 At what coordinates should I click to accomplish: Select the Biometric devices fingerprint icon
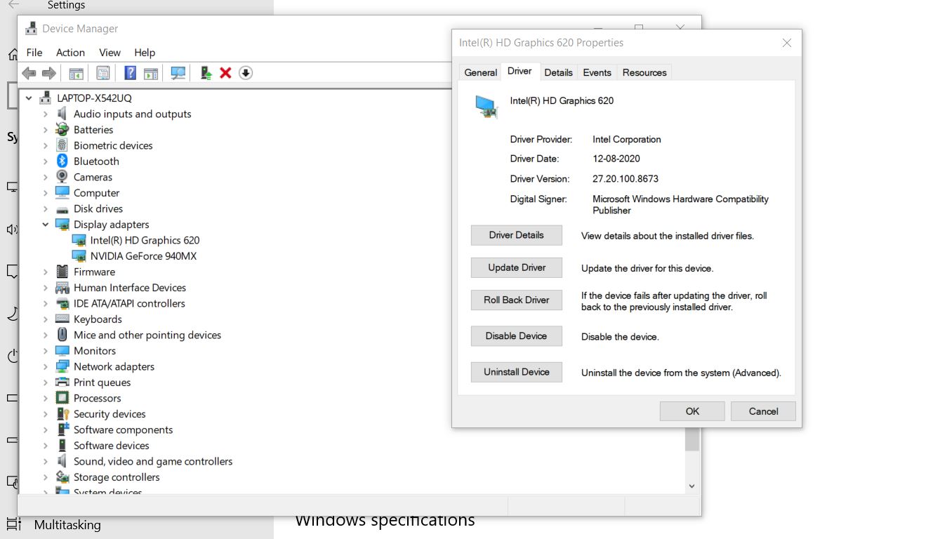(x=62, y=145)
